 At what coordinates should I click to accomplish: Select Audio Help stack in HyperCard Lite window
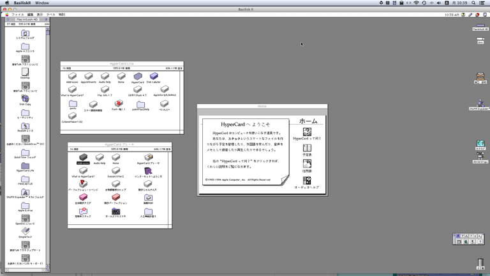105,76
